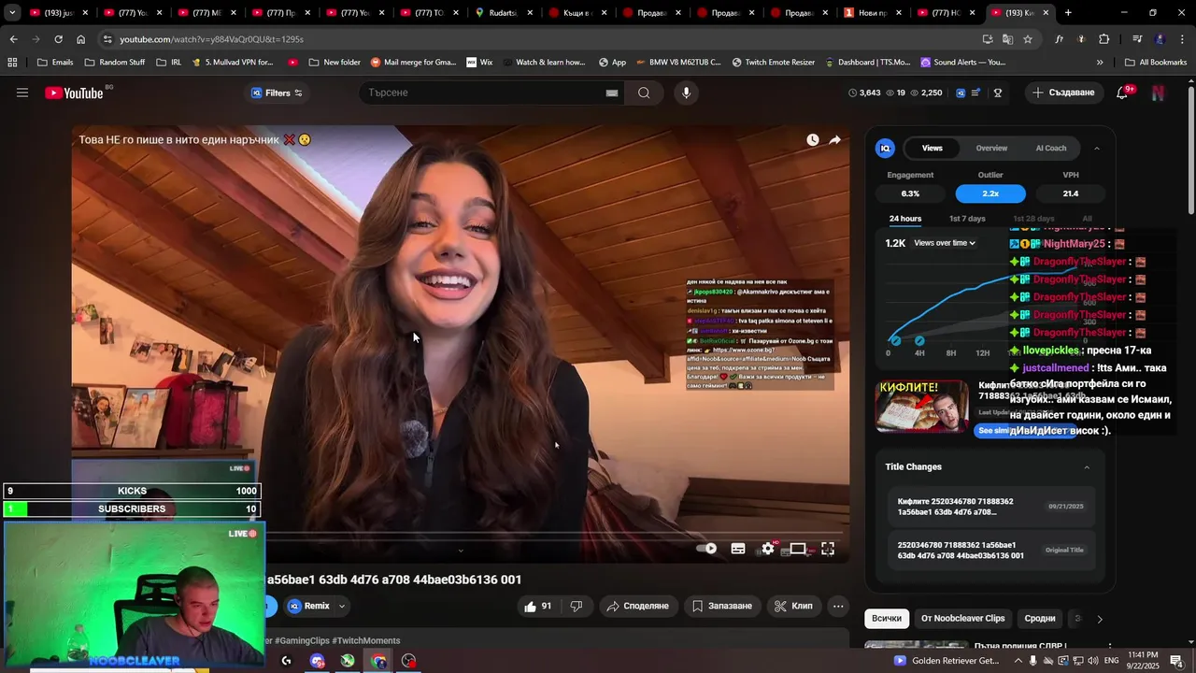This screenshot has width=1196, height=673.
Task: Switch the player to theater mode
Action: coord(798,549)
